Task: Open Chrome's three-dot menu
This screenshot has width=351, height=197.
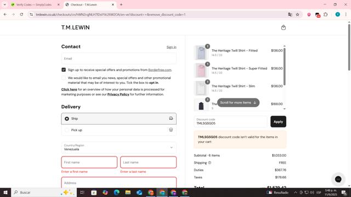Action: [x=346, y=15]
